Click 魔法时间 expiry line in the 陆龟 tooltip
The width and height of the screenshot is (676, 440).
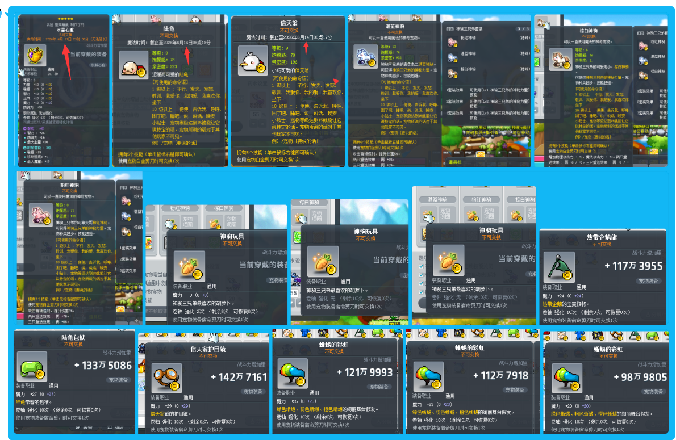(x=169, y=43)
